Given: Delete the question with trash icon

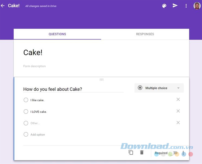Looking at the screenshot, I should (142, 153).
